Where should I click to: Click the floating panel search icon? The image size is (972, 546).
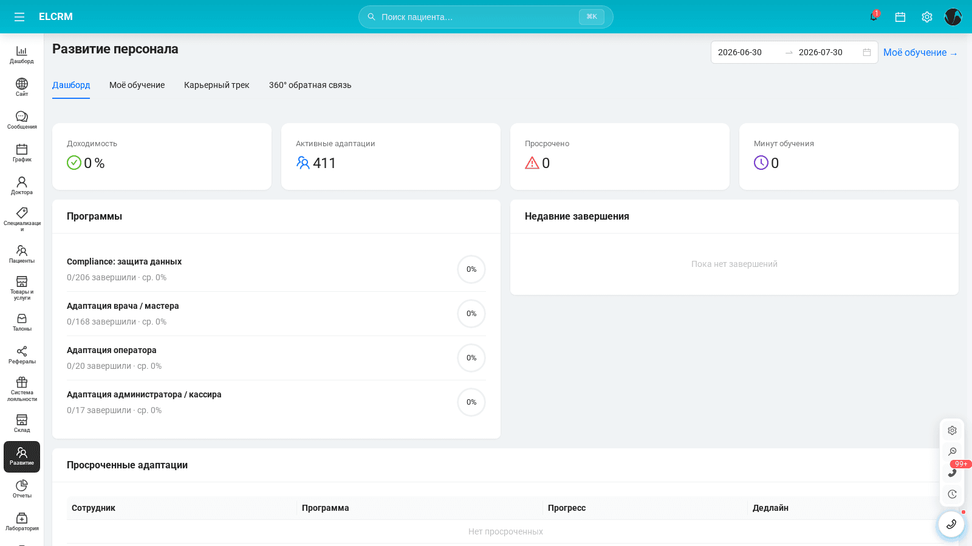pyautogui.click(x=952, y=451)
